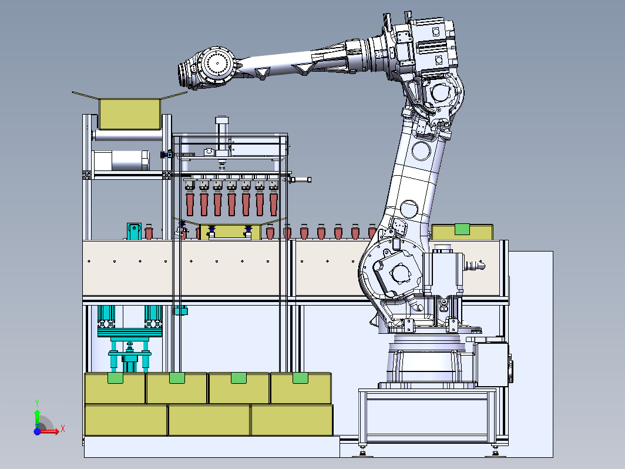Click the pallet plate under the stacked cartons
625x469 pixels.
[x=211, y=447]
